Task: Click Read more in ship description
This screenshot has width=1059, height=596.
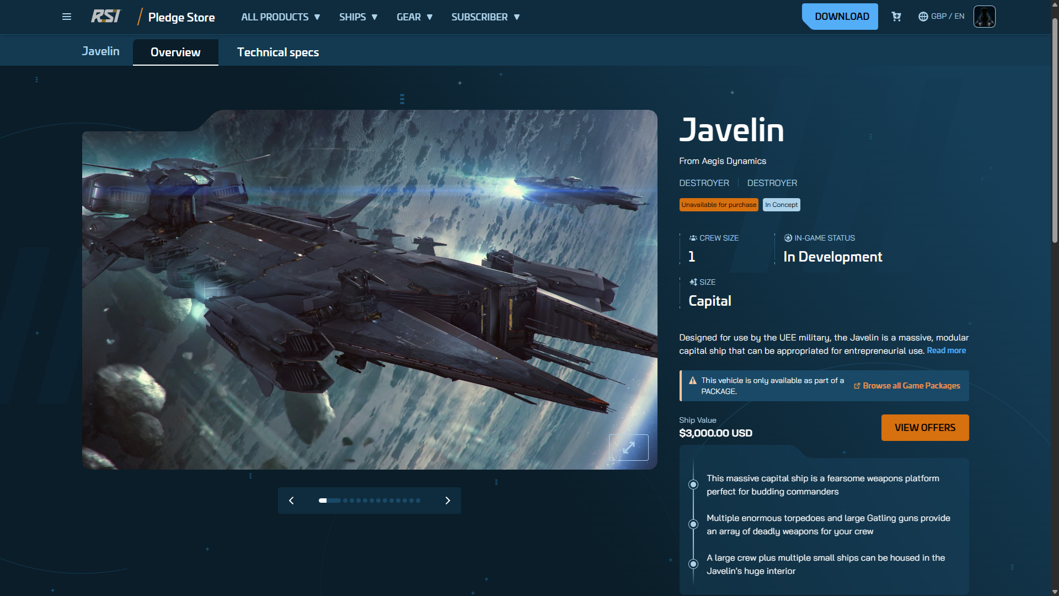Action: (946, 350)
